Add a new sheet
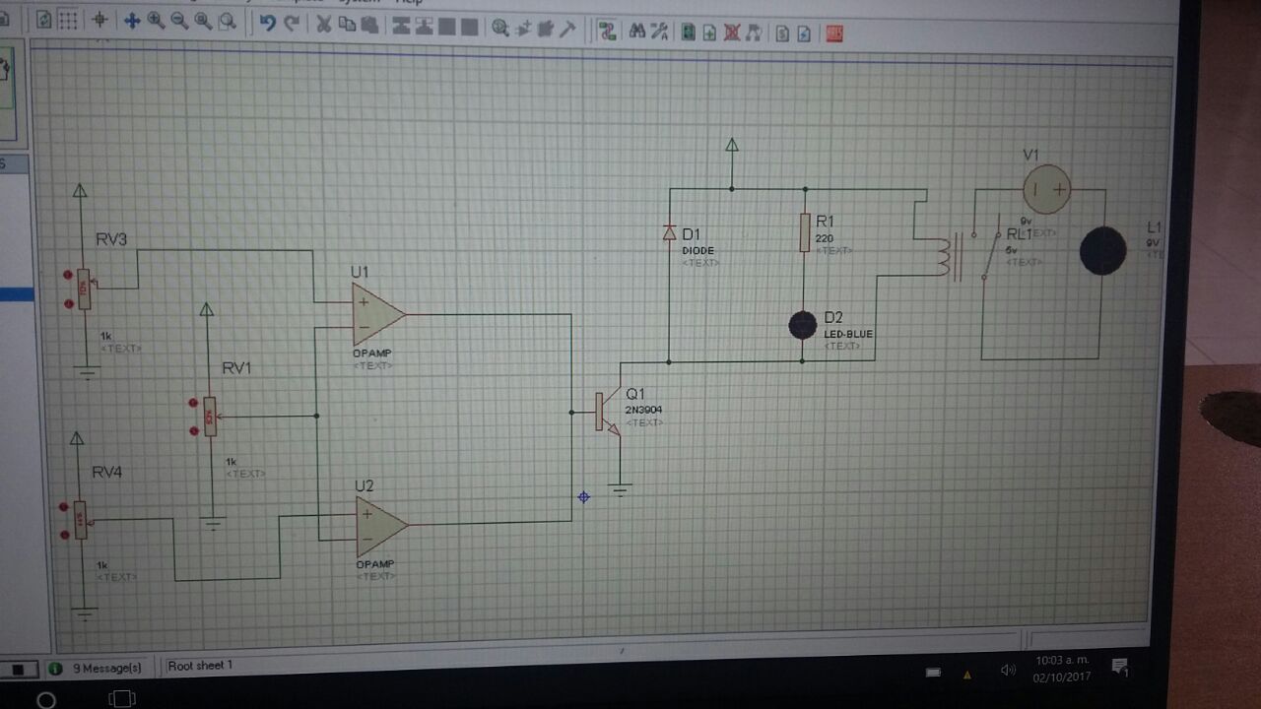 point(709,32)
